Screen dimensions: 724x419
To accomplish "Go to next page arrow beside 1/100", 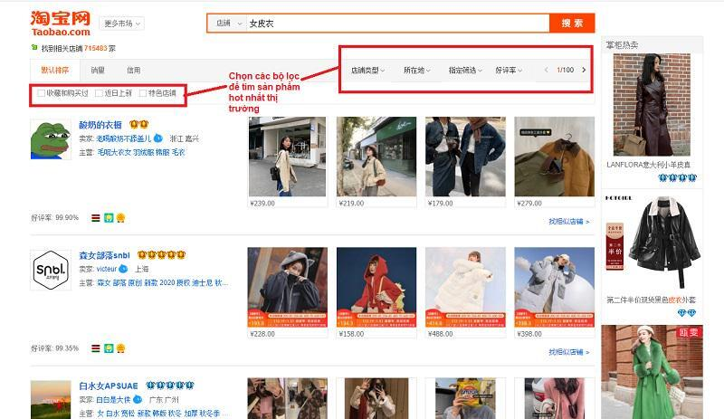I will 584,70.
